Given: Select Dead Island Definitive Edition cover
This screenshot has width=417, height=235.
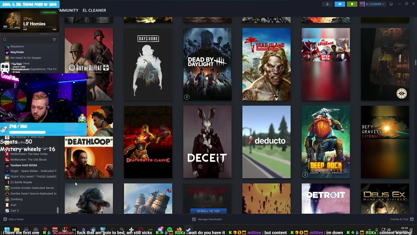Looking at the screenshot, I should pyautogui.click(x=266, y=64).
